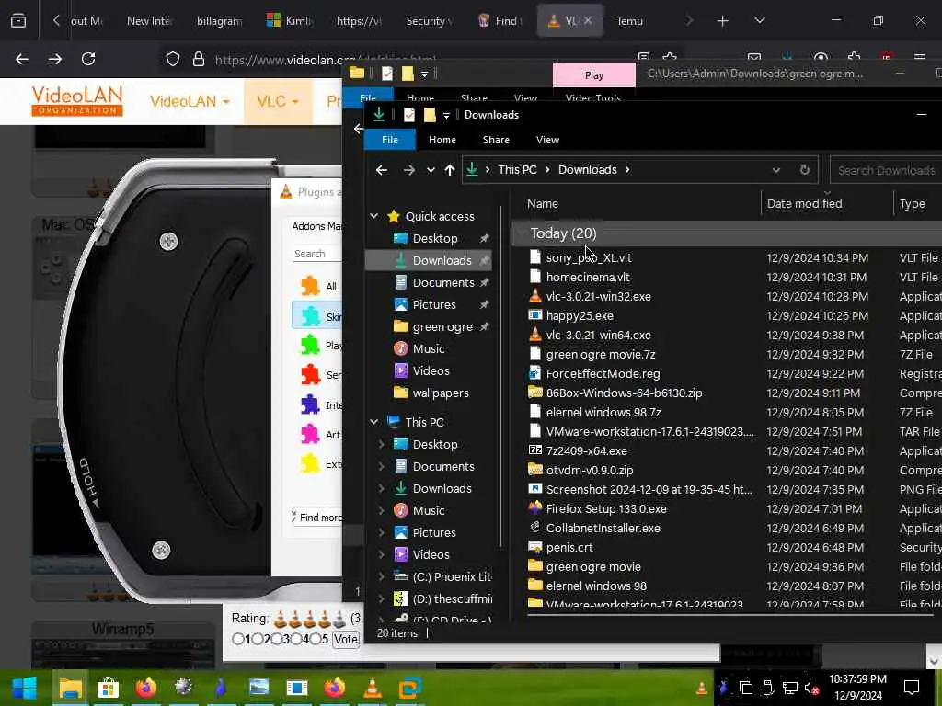Select the pink Play tab in the rear Explorer window
The image size is (942, 706).
tap(593, 75)
